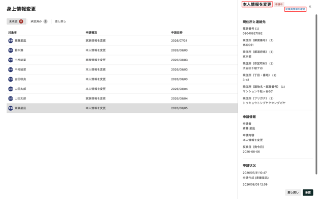Open the 差し戻し tab
The height and width of the screenshot is (199, 318).
pos(60,21)
